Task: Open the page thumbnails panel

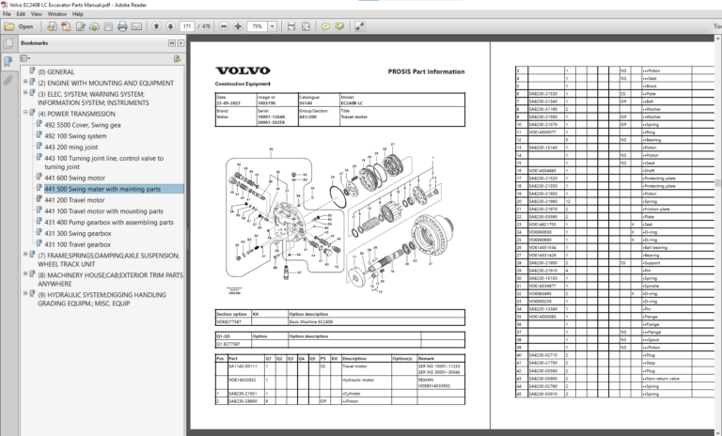Action: (x=8, y=43)
